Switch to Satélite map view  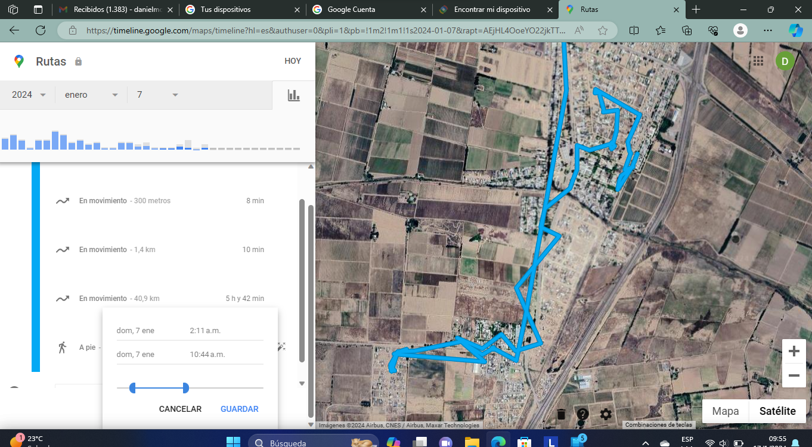point(777,411)
